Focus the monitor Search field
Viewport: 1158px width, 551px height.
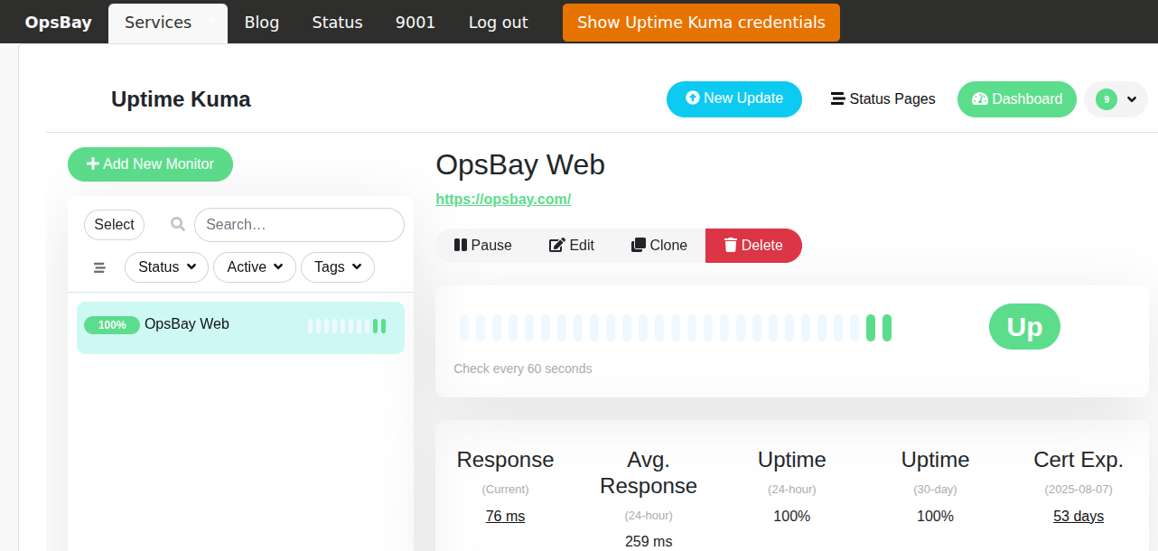299,225
